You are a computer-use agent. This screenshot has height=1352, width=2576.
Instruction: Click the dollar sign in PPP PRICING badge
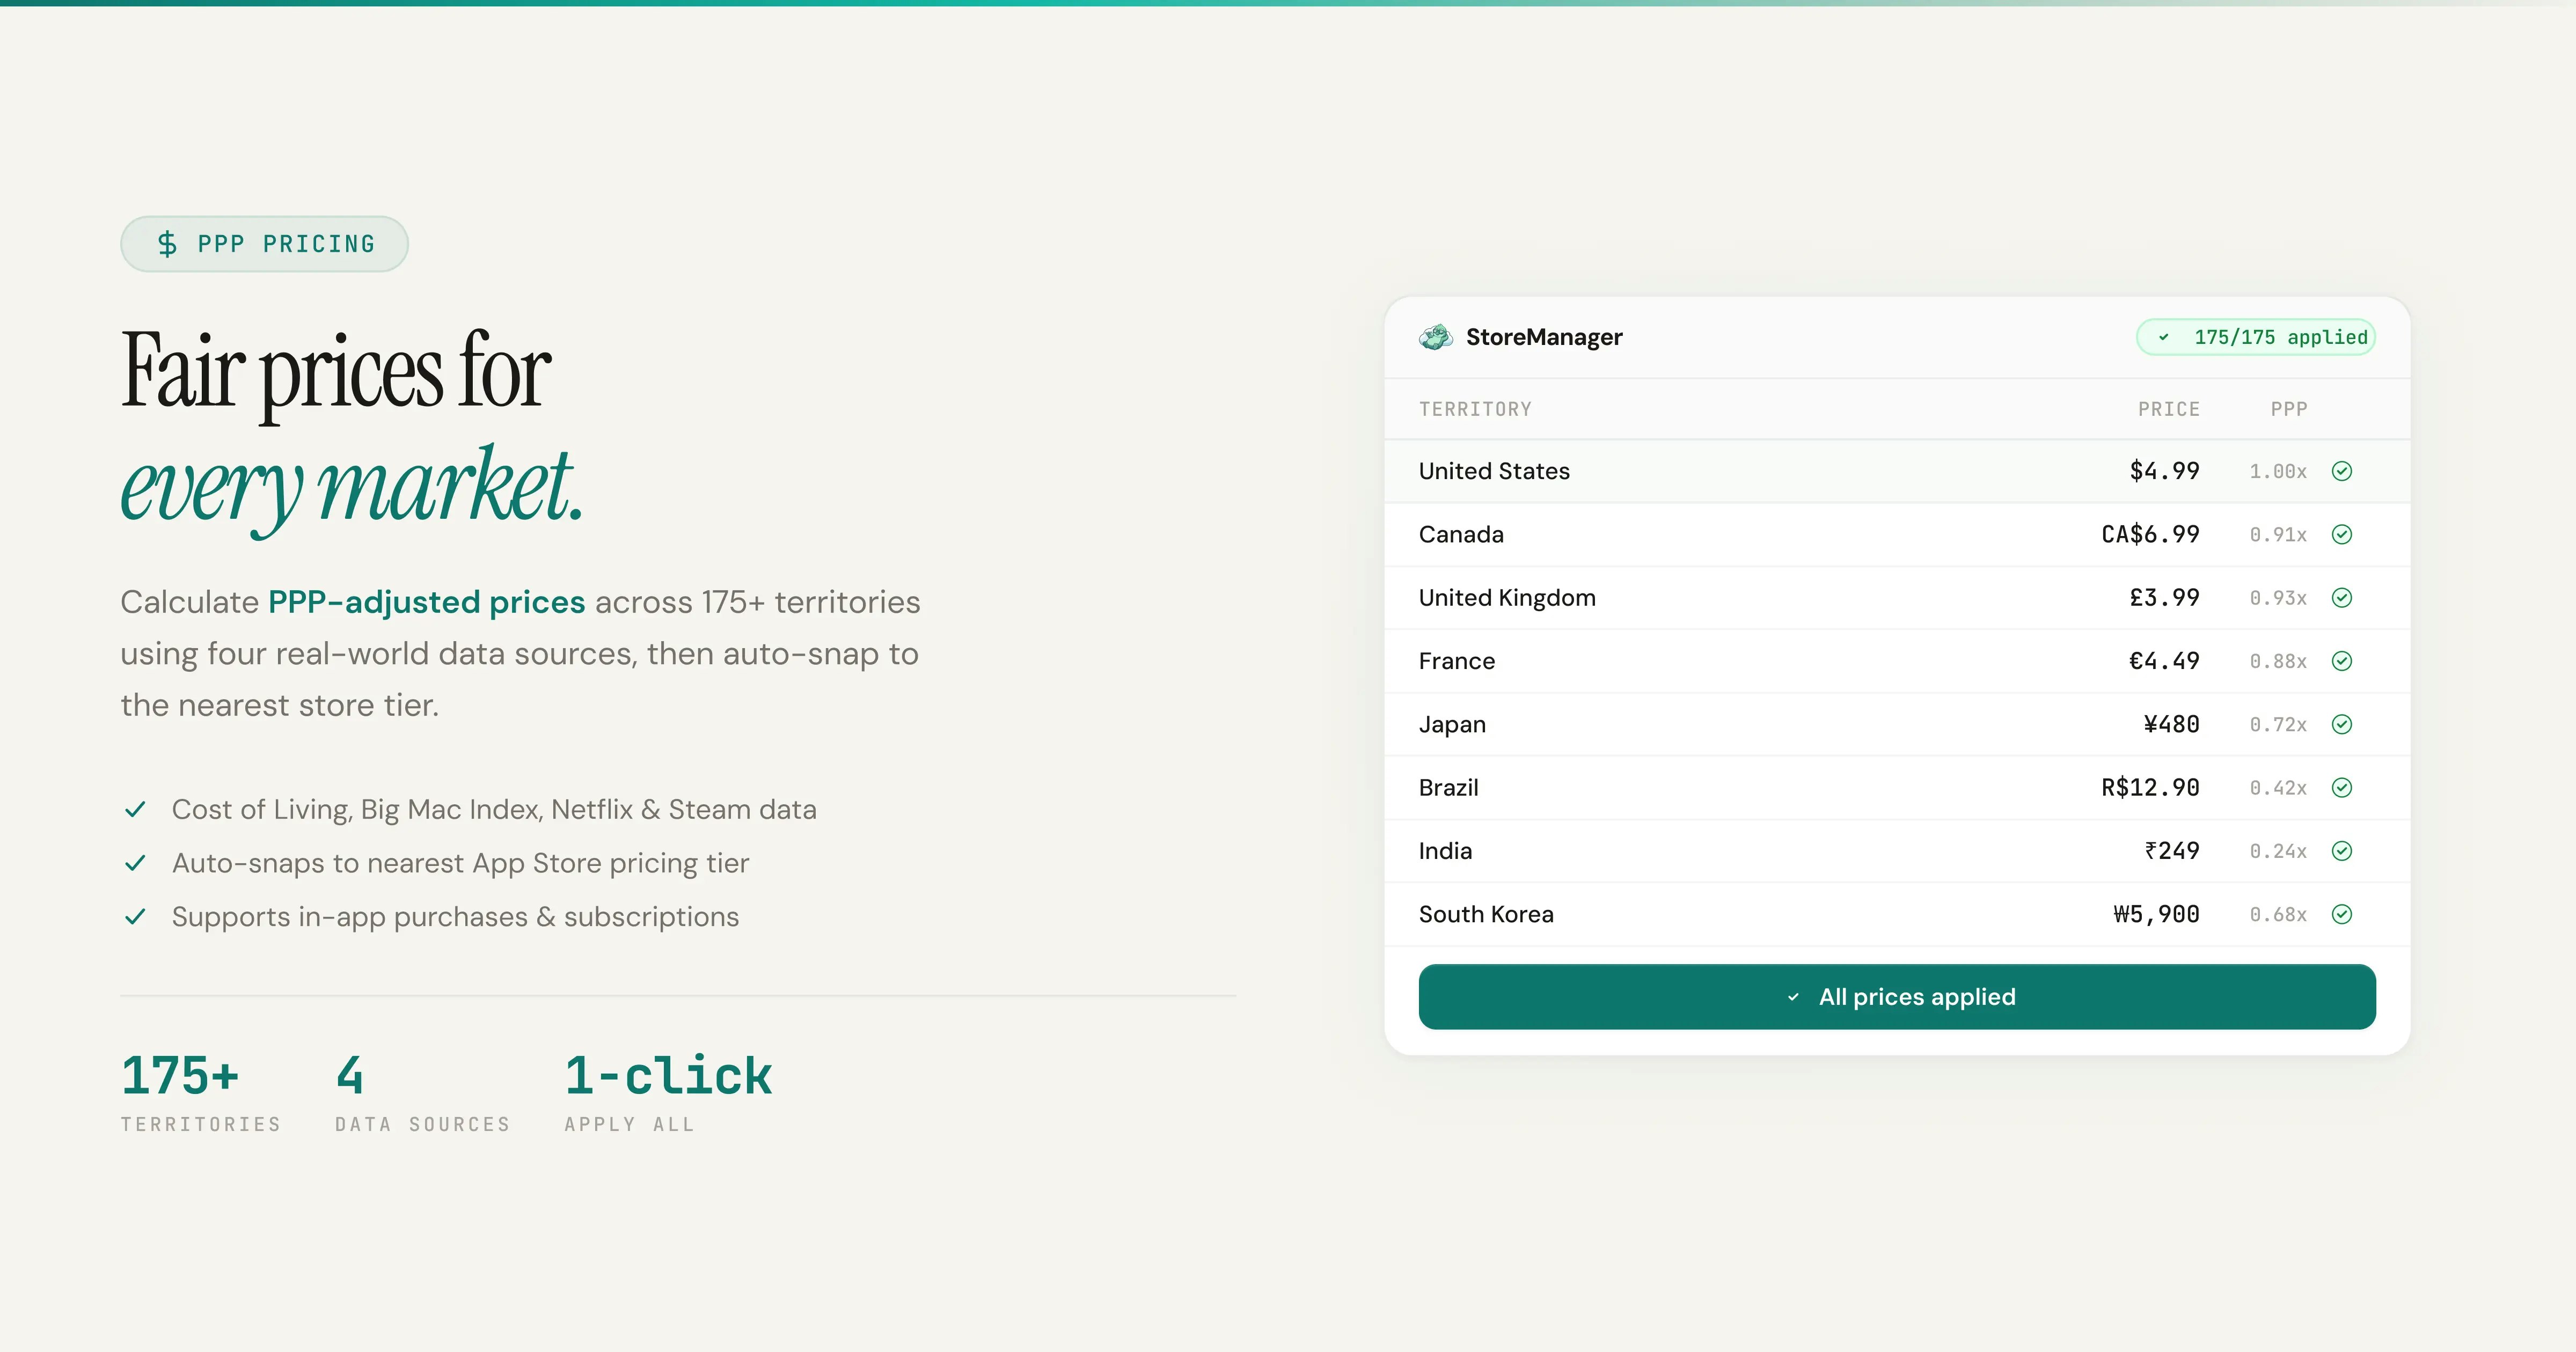pos(168,243)
